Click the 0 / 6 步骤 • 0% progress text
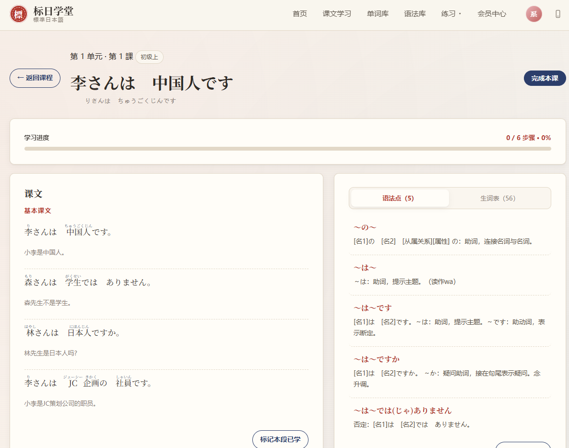 point(528,138)
